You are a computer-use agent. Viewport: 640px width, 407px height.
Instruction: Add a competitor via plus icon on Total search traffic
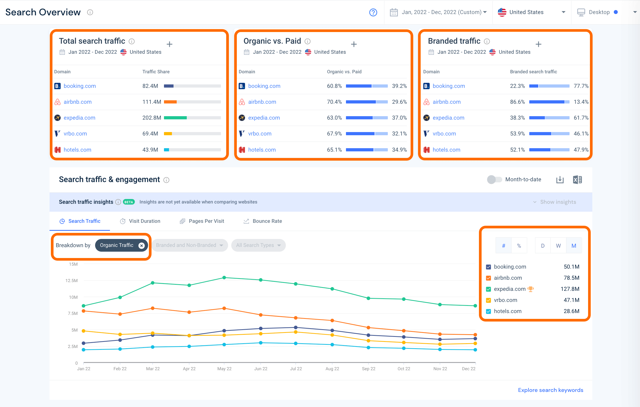(169, 44)
